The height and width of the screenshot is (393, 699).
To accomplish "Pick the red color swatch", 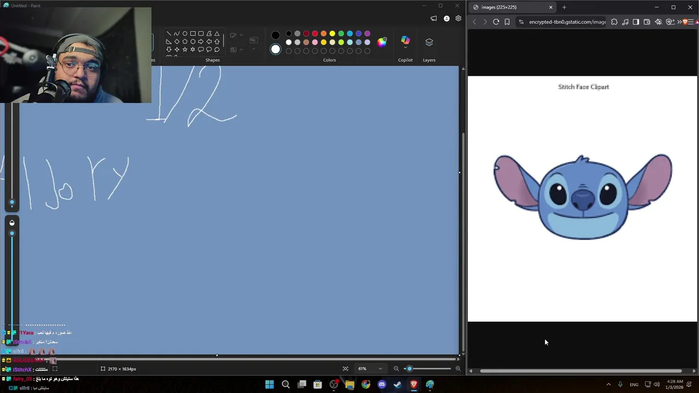I will 315,34.
